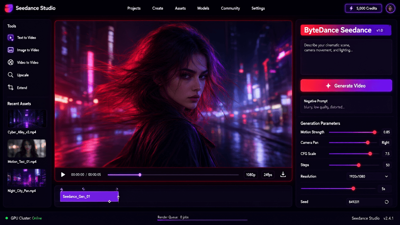Click the Generate Video button
This screenshot has height=225, width=400.
point(346,86)
